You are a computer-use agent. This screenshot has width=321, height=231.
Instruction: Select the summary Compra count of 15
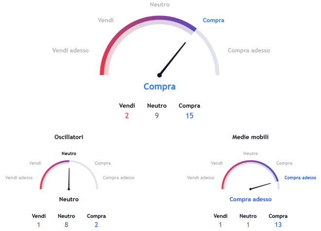point(189,116)
